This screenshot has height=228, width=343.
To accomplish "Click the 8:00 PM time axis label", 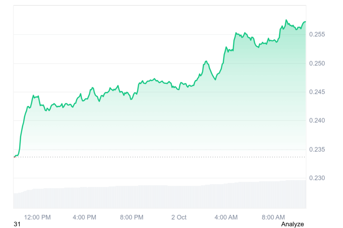I will [x=132, y=217].
